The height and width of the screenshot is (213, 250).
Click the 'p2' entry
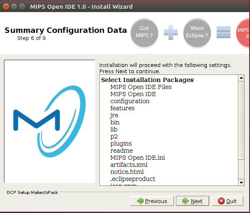tap(114, 136)
